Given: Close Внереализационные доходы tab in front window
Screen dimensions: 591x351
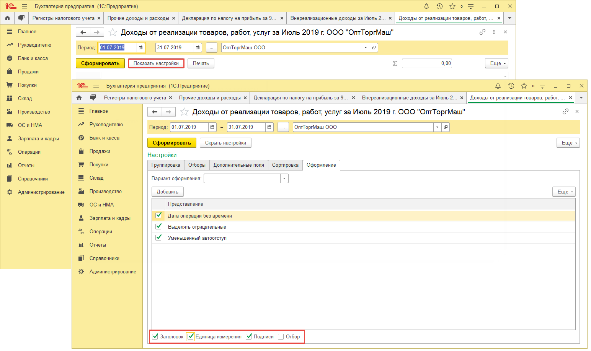Looking at the screenshot, I should point(462,98).
